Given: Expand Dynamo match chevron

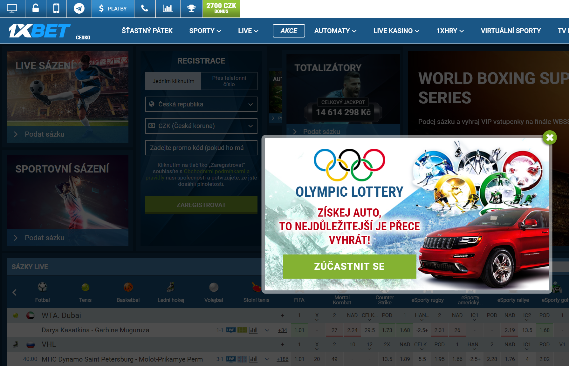Looking at the screenshot, I should [x=267, y=359].
